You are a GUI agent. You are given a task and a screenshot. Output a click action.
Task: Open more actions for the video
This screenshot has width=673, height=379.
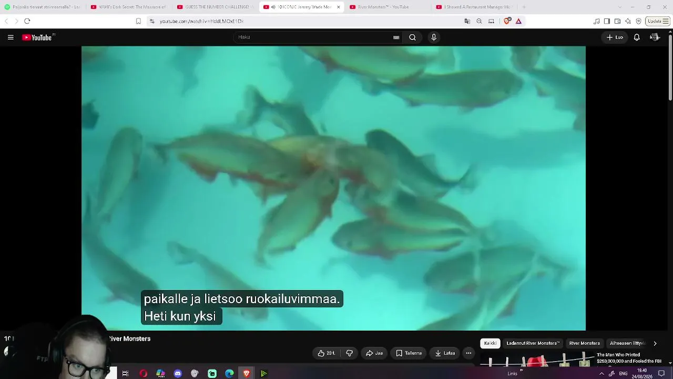pyautogui.click(x=468, y=353)
